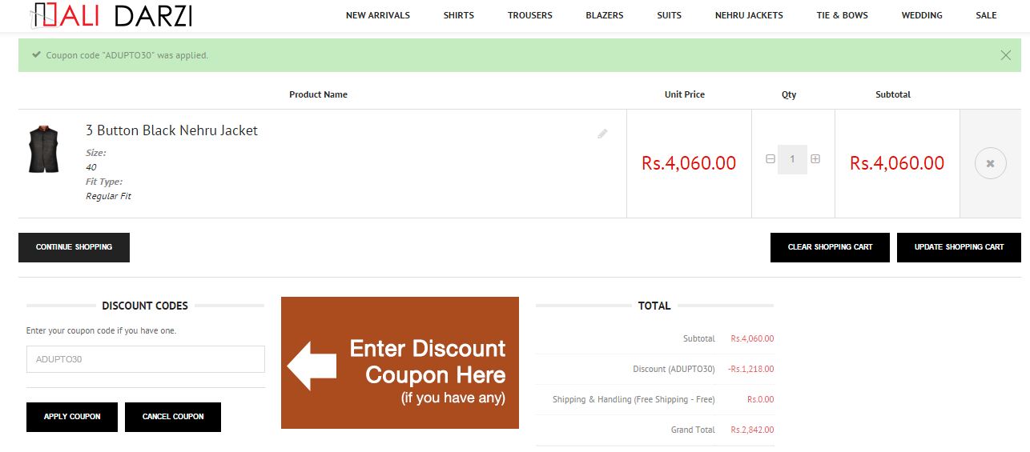Visit the Sale page

[x=987, y=15]
